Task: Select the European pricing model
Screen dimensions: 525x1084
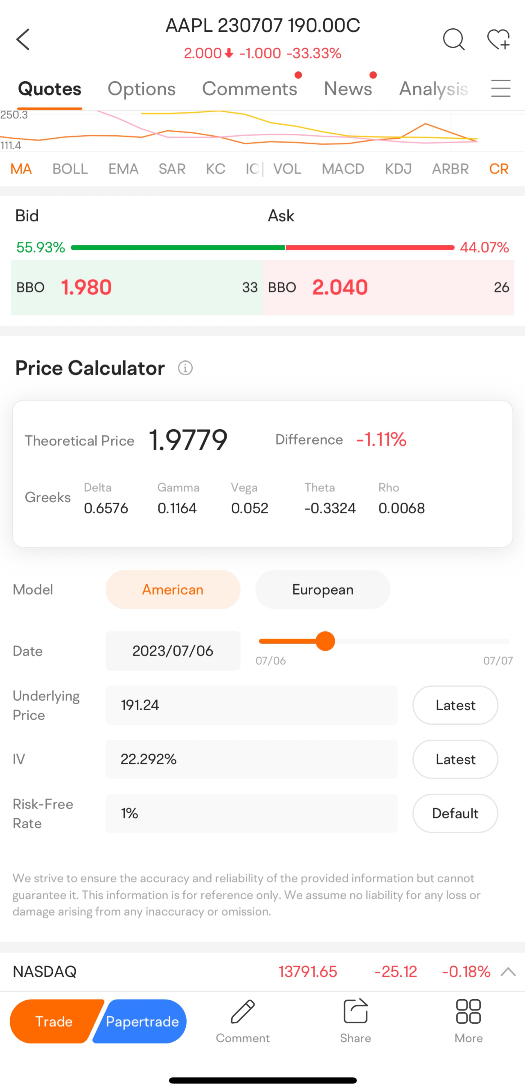Action: 323,590
